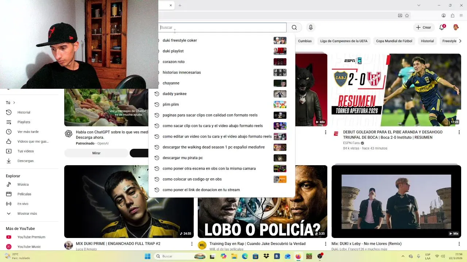
Task: Open YouTube Premium link
Action: (x=29, y=237)
